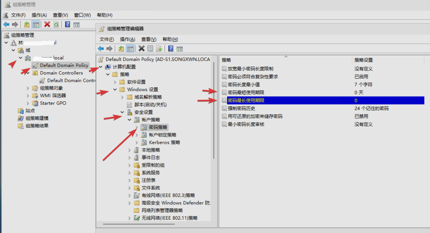Image resolution: width=430 pixels, height=233 pixels.
Task: Expand 软件设置 folder
Action: 115,82
